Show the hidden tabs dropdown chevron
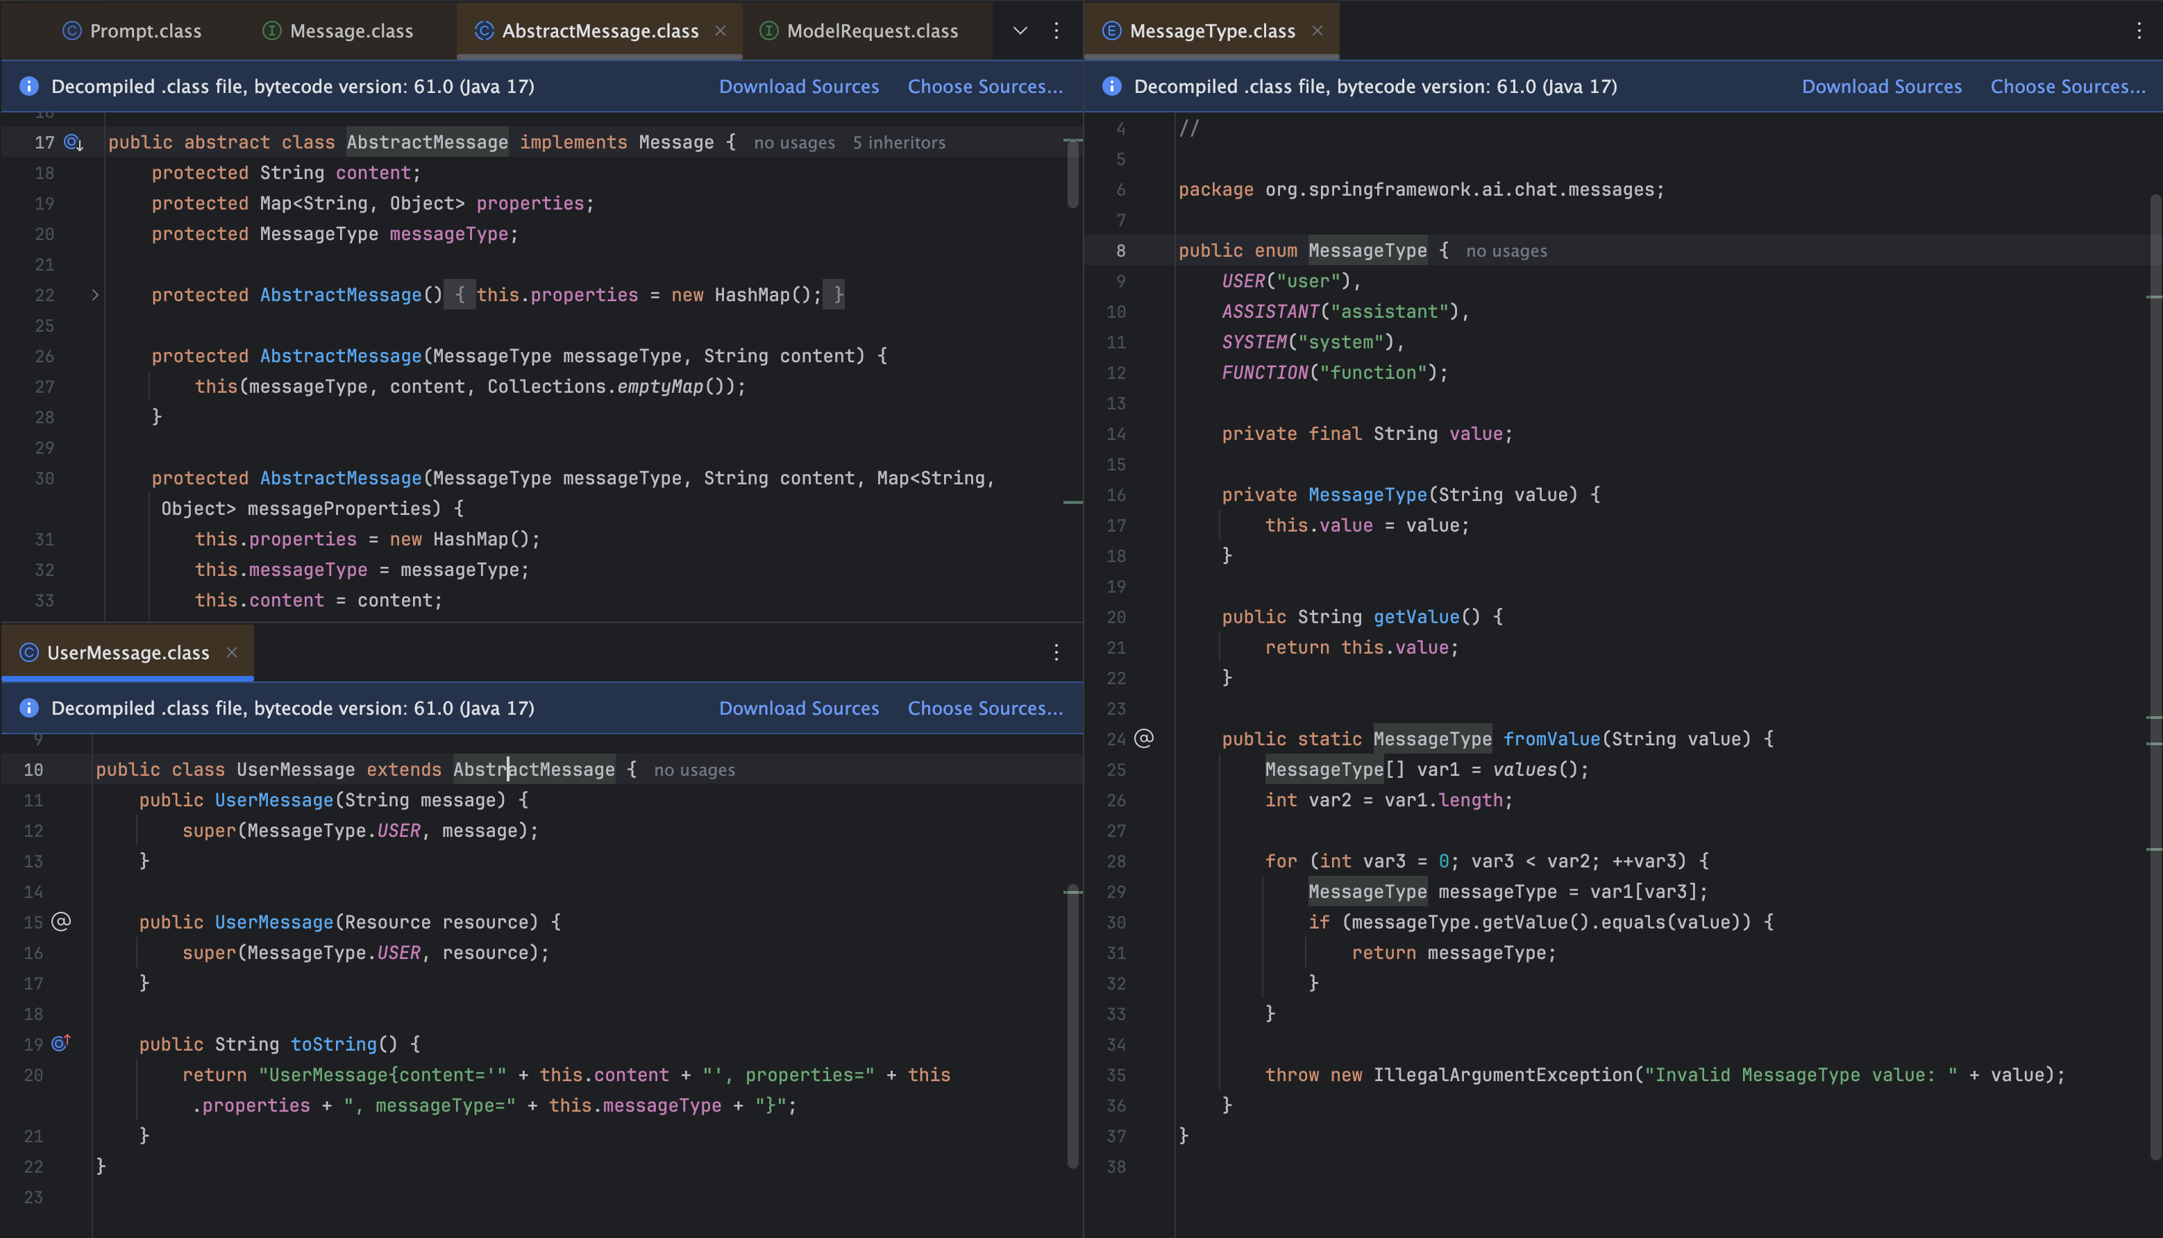This screenshot has width=2163, height=1238. pos(1020,31)
